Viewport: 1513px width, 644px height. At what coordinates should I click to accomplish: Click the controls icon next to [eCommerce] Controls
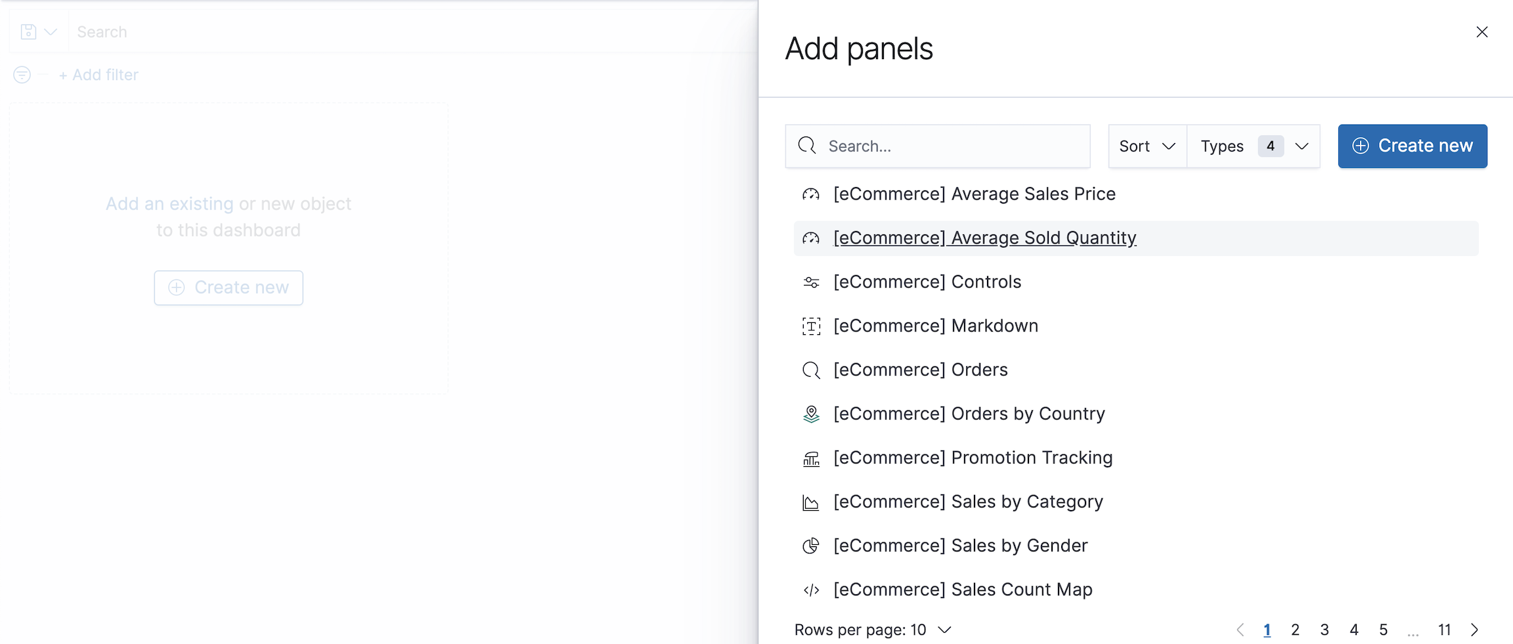[812, 282]
